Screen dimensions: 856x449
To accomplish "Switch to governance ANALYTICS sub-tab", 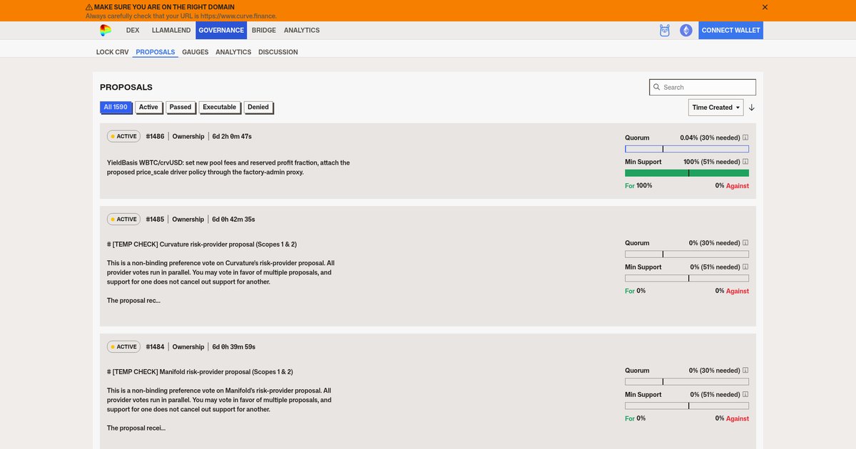I will (233, 52).
